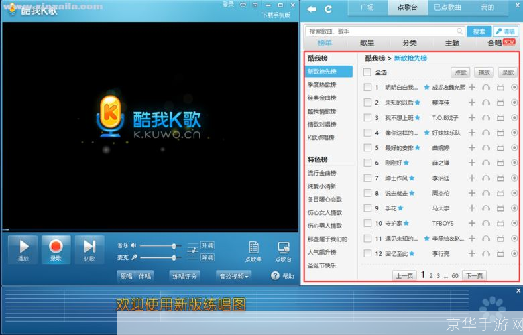Select the 主题 category tab

453,43
